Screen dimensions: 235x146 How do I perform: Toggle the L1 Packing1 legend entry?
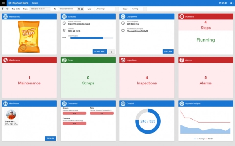point(199,139)
